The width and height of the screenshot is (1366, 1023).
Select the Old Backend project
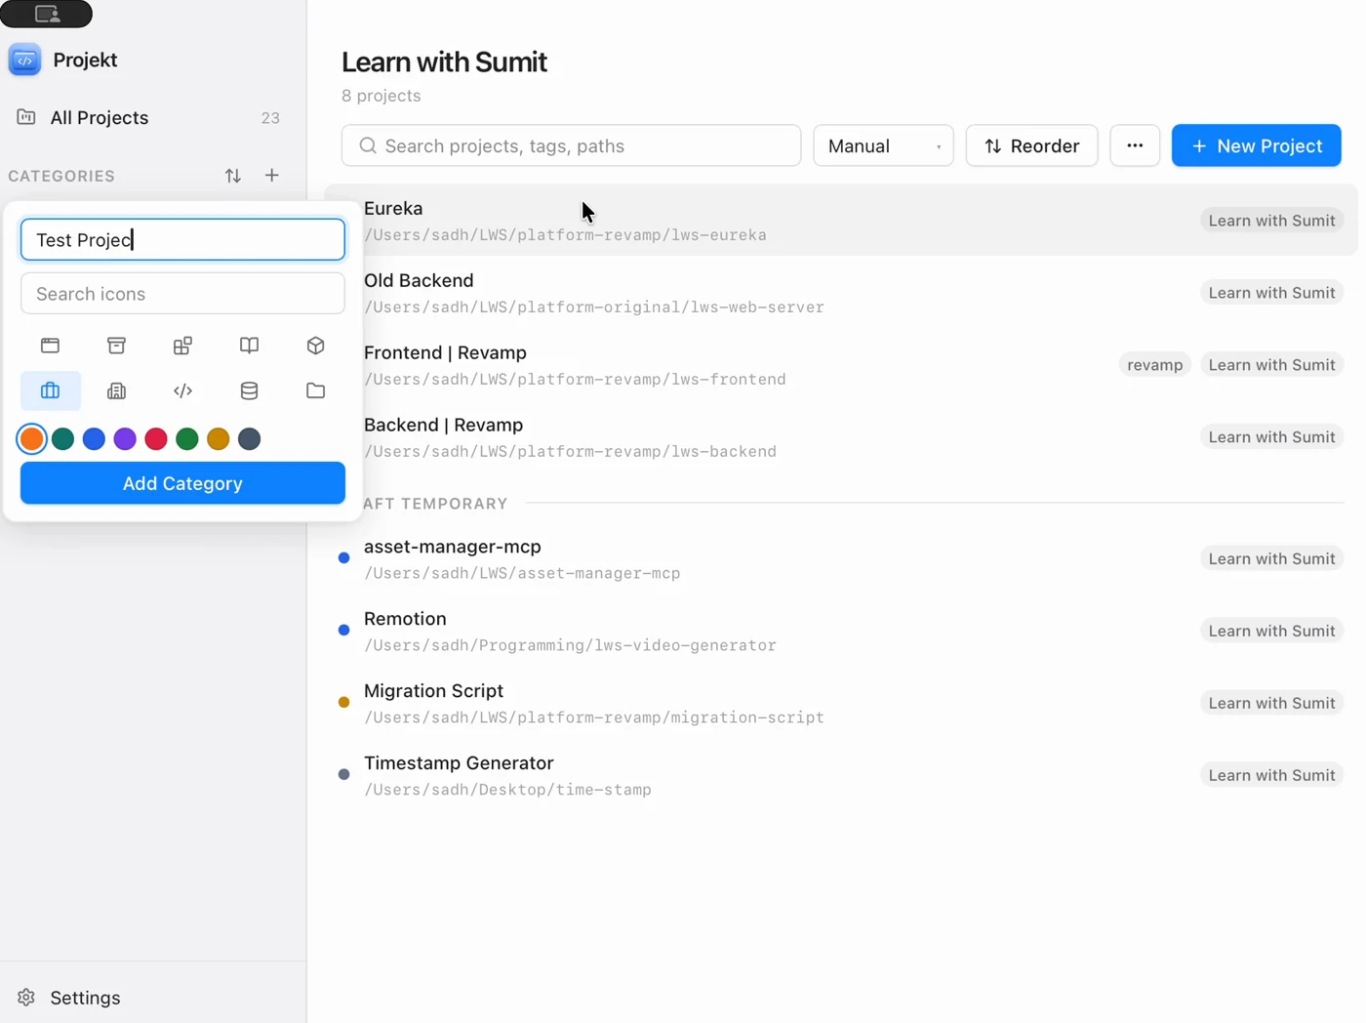[840, 293]
